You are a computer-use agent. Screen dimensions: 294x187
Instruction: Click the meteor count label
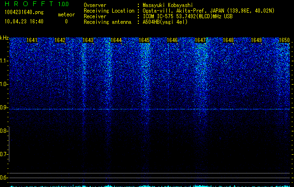coord(66,14)
